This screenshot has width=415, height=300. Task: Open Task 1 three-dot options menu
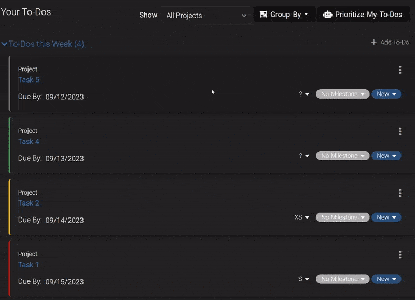coord(400,255)
